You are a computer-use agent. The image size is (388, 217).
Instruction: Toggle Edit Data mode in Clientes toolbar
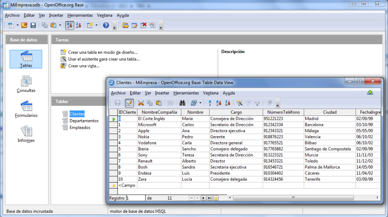click(129, 103)
